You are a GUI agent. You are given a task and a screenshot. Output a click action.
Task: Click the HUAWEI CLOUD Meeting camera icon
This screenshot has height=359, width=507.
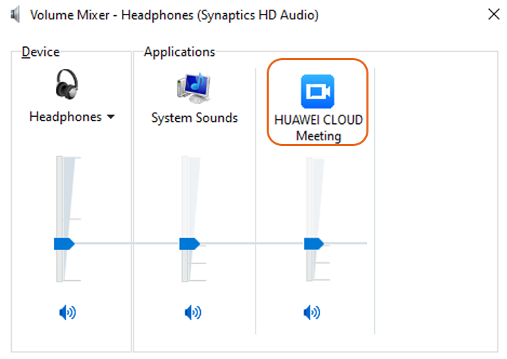(317, 91)
